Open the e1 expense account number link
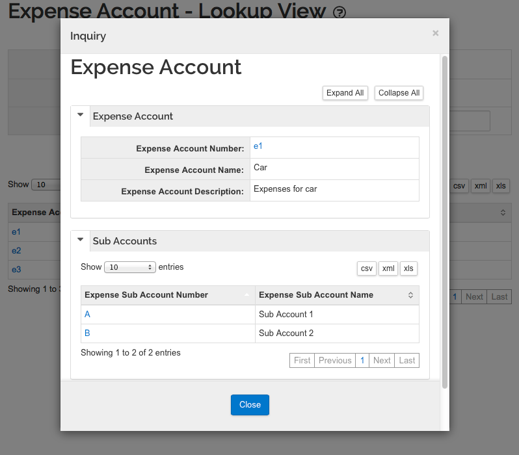This screenshot has width=519, height=455. tap(258, 146)
